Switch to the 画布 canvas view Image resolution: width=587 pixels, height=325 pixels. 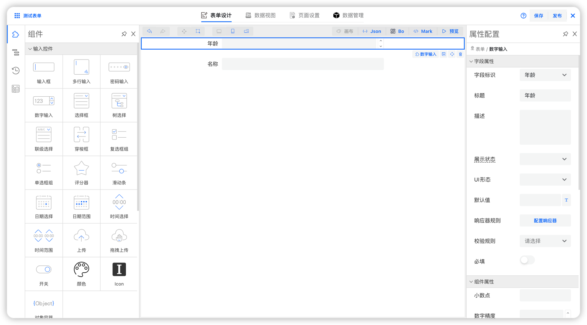coord(345,31)
